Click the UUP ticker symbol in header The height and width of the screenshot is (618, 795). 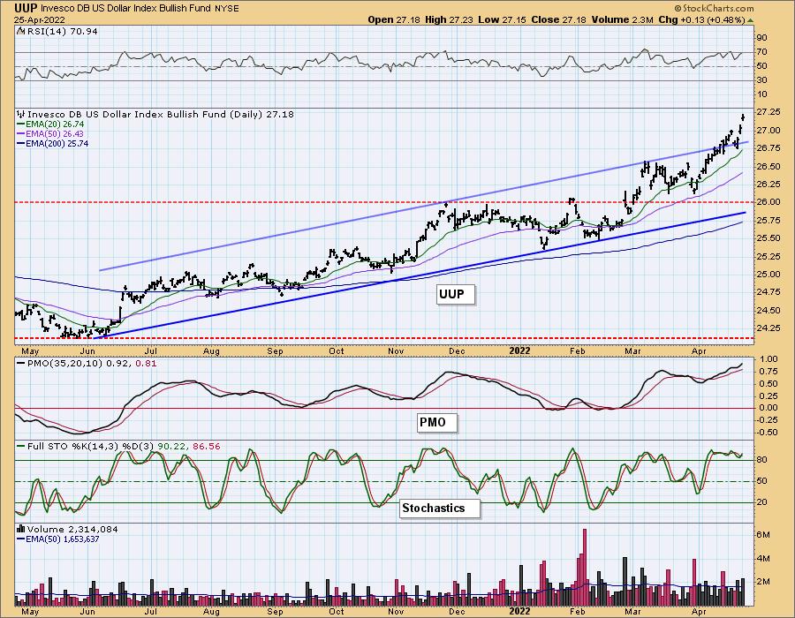(26, 8)
